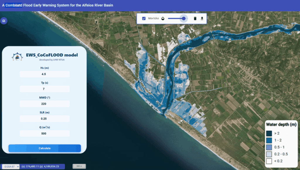The width and height of the screenshot is (300, 170).
Task: Select the '1 - 2' depth legend swatch
Action: tap(269, 140)
